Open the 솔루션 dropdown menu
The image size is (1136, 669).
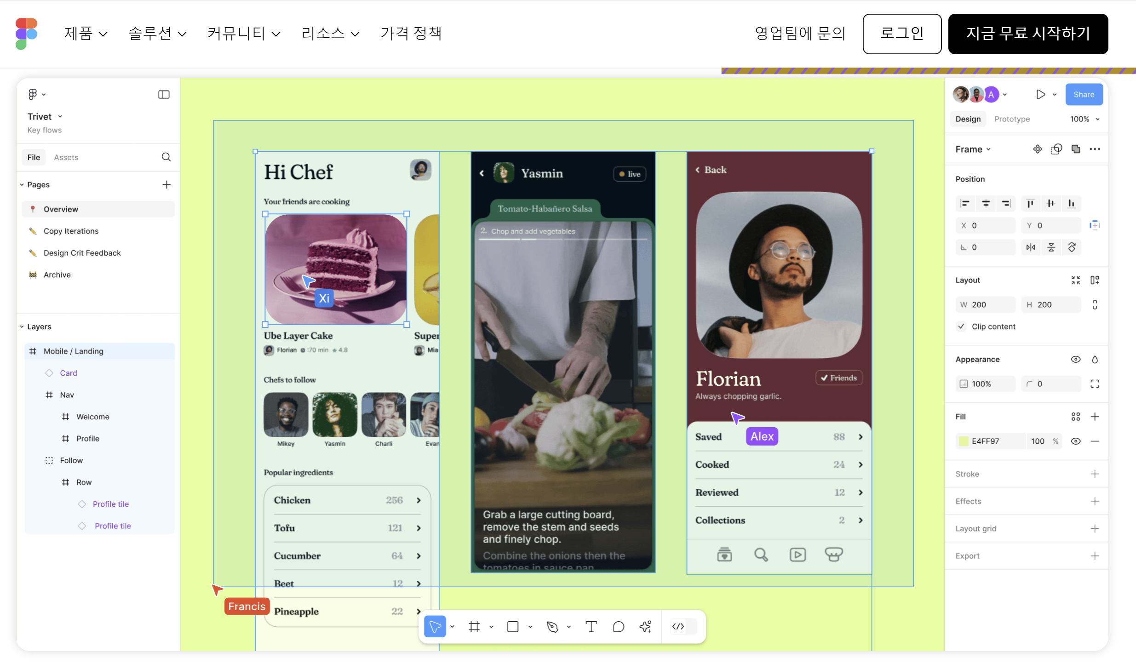click(157, 33)
